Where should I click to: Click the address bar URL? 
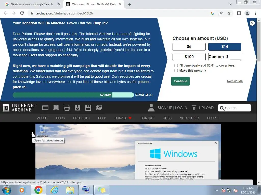tap(64, 13)
